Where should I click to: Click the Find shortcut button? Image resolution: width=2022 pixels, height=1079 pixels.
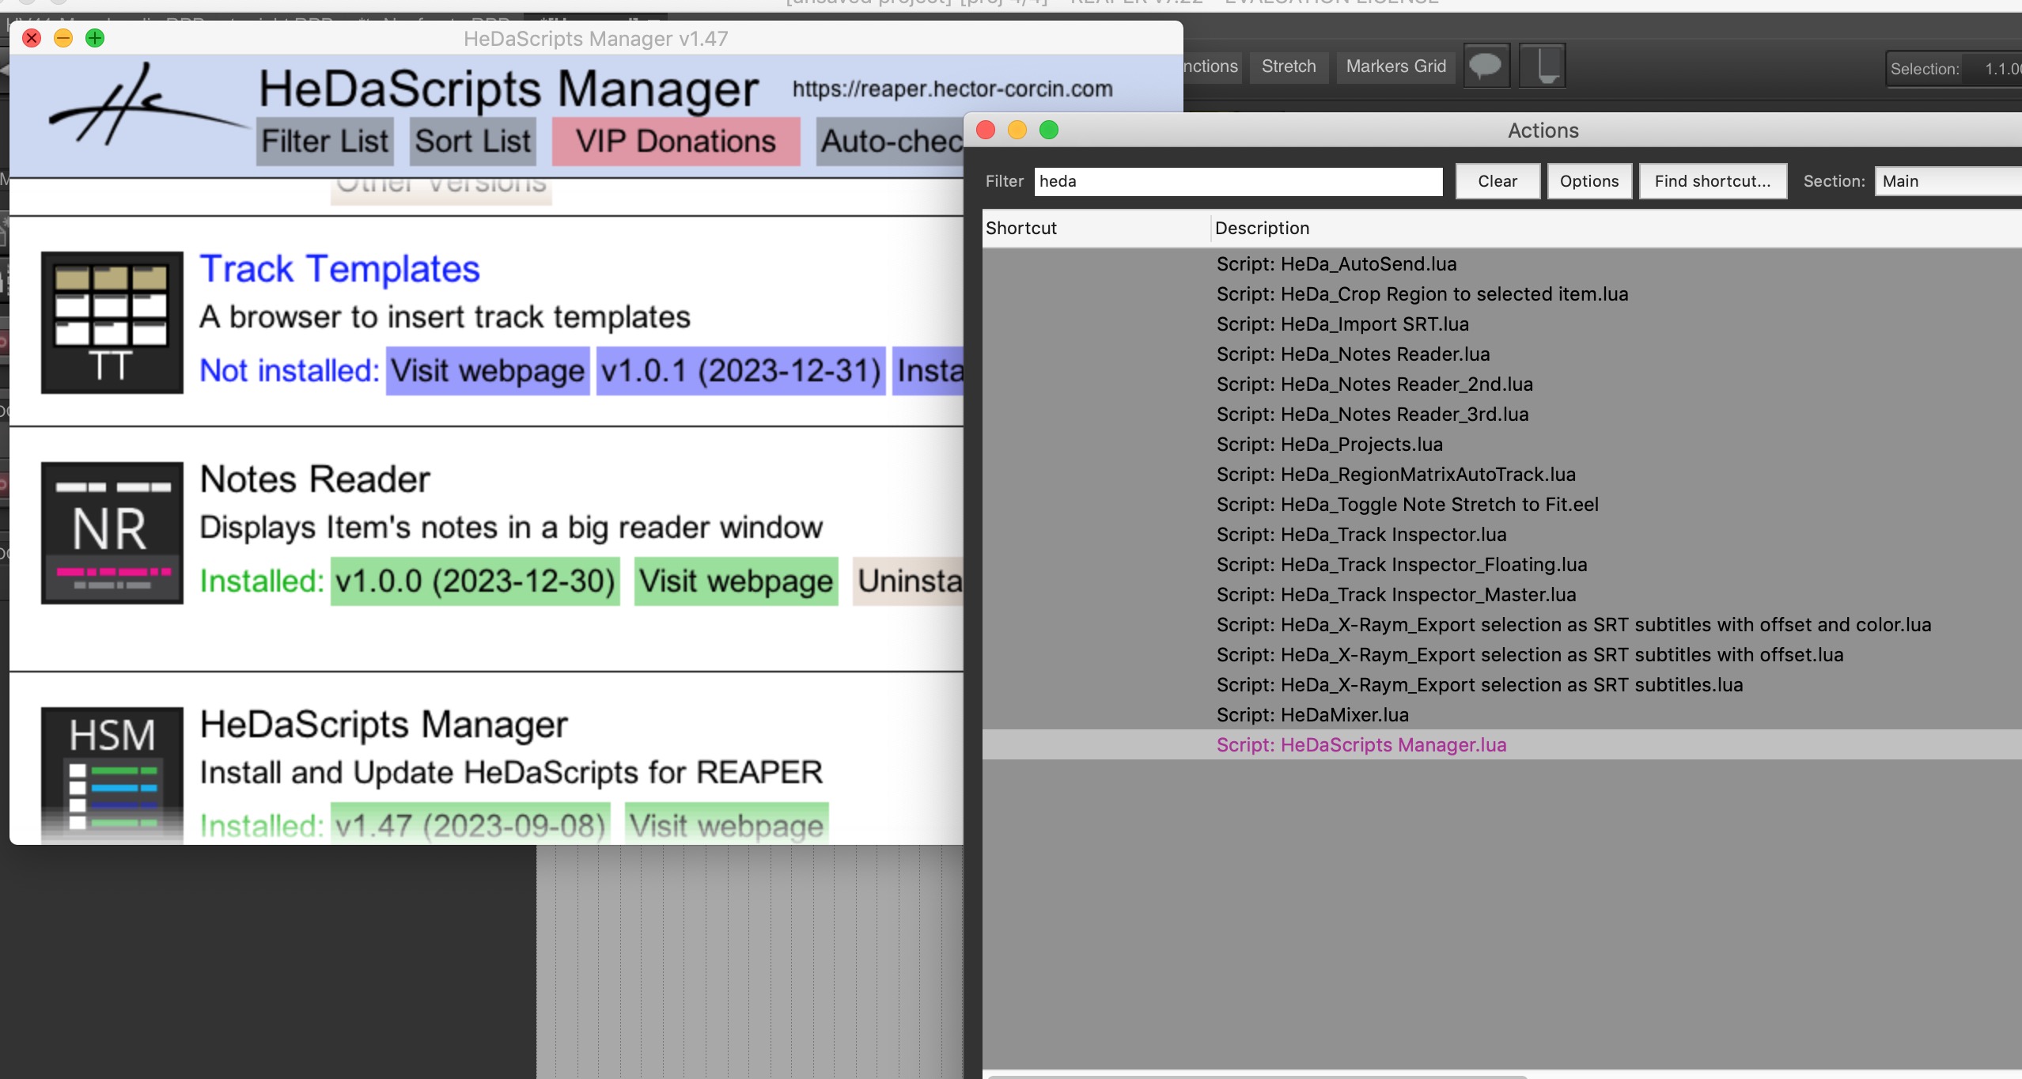pyautogui.click(x=1712, y=181)
